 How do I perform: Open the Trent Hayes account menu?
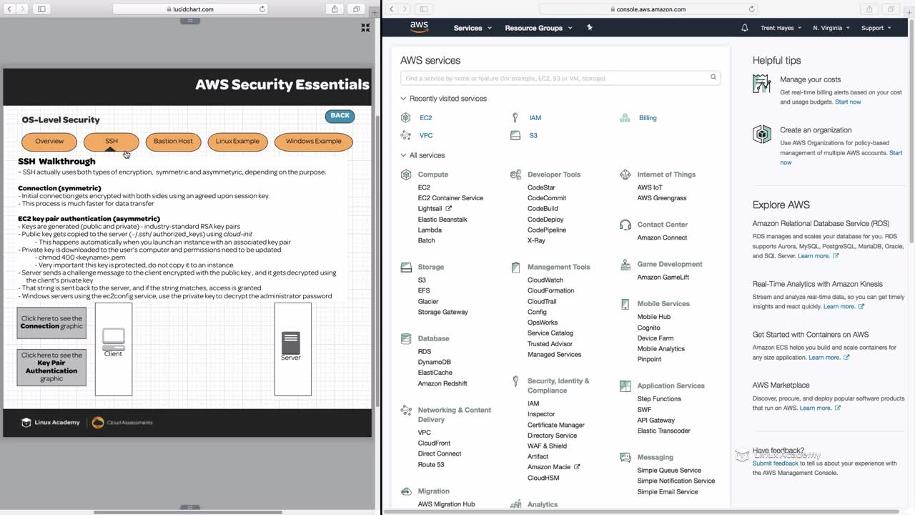(x=781, y=28)
